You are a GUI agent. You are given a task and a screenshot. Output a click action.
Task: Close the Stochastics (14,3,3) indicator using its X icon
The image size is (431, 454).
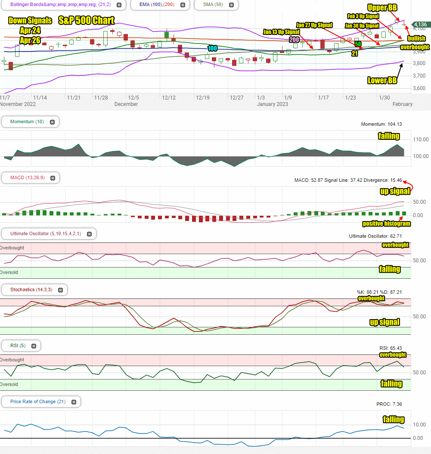(x=61, y=290)
